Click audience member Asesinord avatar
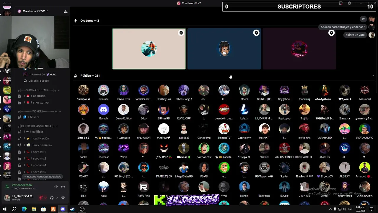 365,90
